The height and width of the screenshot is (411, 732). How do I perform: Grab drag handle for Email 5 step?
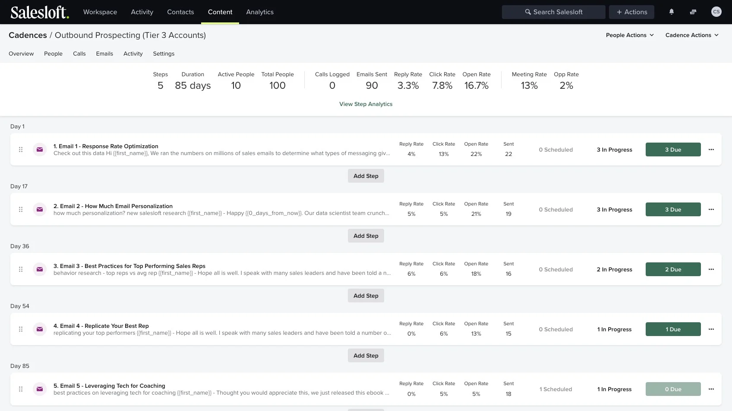(x=21, y=389)
